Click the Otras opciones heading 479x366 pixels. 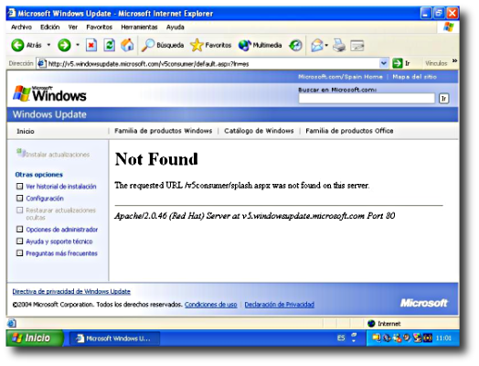pos(38,175)
